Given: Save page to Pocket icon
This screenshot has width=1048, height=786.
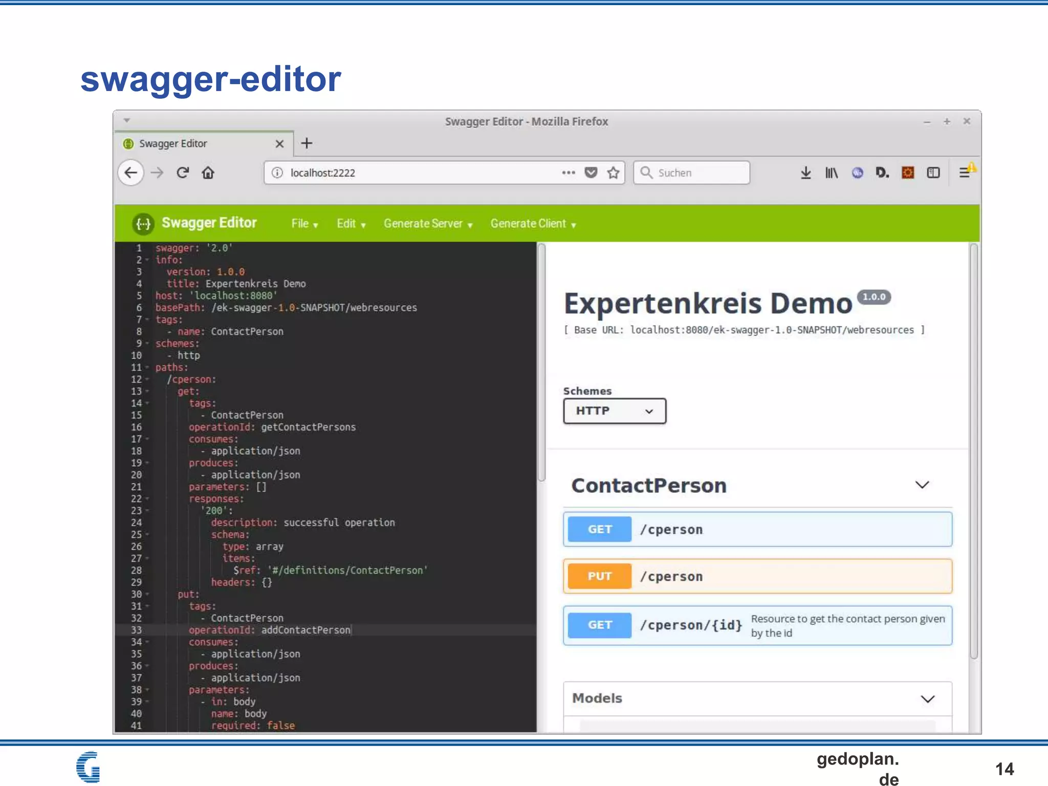Looking at the screenshot, I should coord(591,173).
